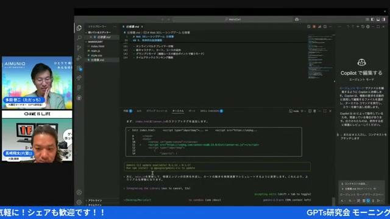Click the Explorer views and more actions ellipsis
Viewport: 390px width, 219px height.
pos(115,27)
